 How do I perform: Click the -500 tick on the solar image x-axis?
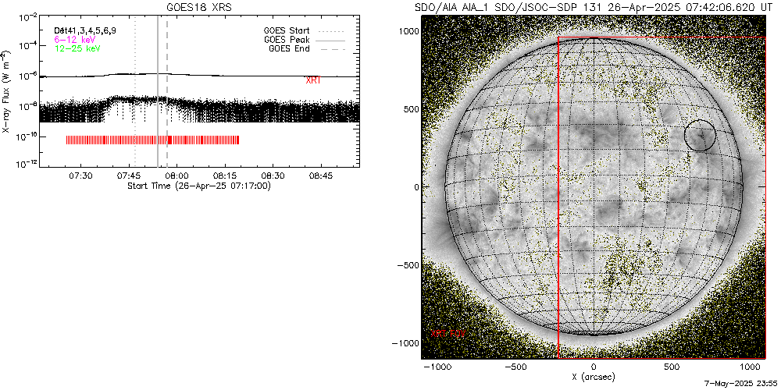[515, 367]
